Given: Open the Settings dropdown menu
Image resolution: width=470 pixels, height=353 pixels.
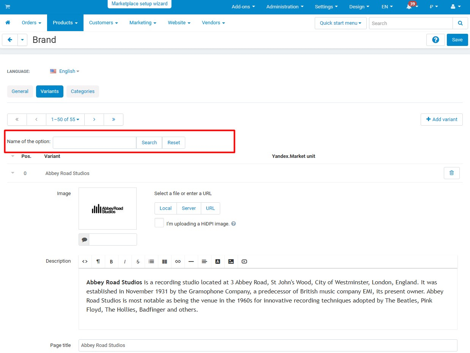Looking at the screenshot, I should pos(326,7).
